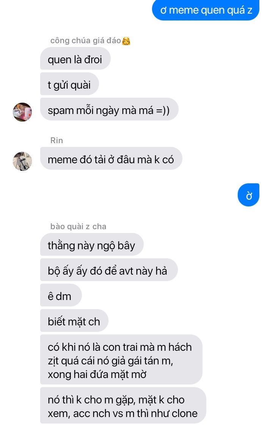The height and width of the screenshot is (425, 273).
Task: Select the message starting 'nó thì k cho m gặp'
Action: (123, 406)
